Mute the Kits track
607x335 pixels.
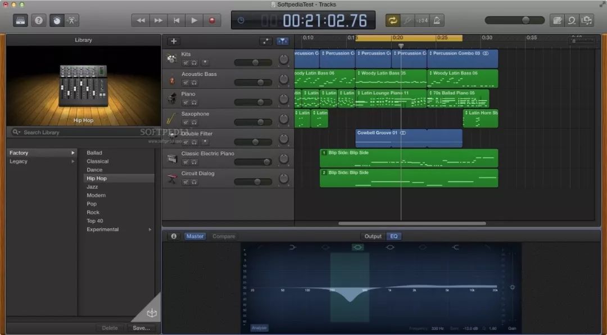[185, 63]
